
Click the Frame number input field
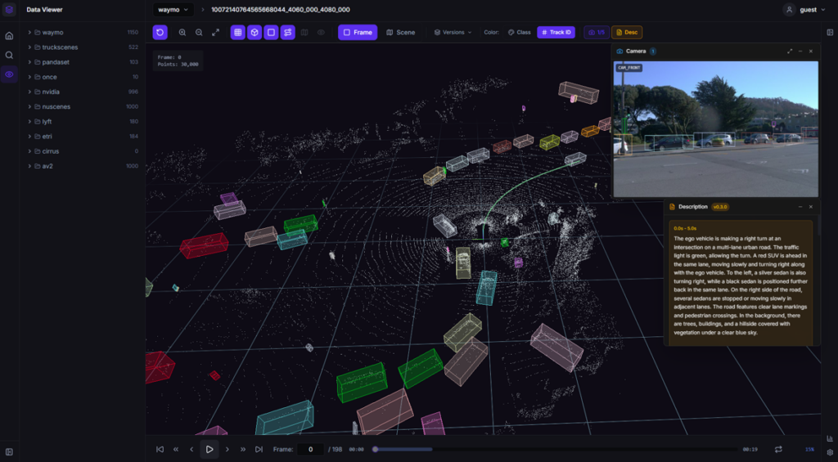(x=310, y=449)
